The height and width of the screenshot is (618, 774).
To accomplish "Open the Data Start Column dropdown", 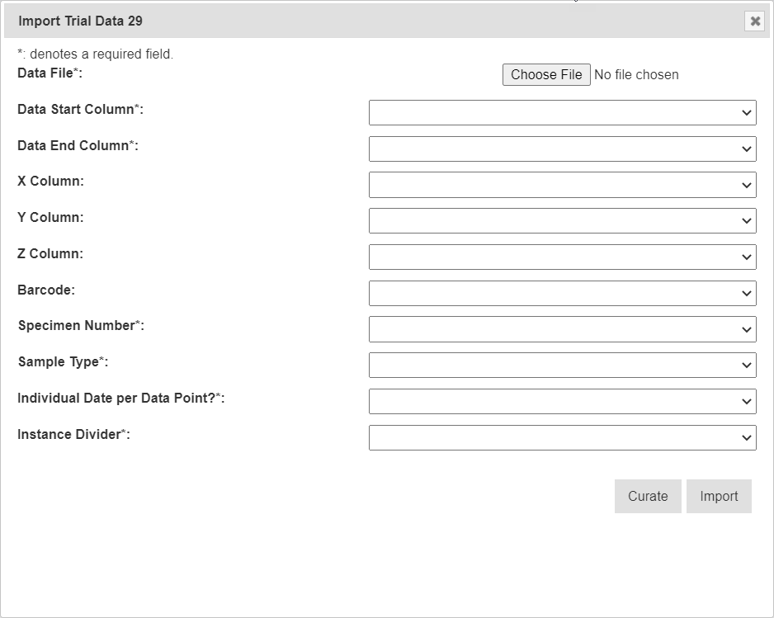I will coord(562,112).
